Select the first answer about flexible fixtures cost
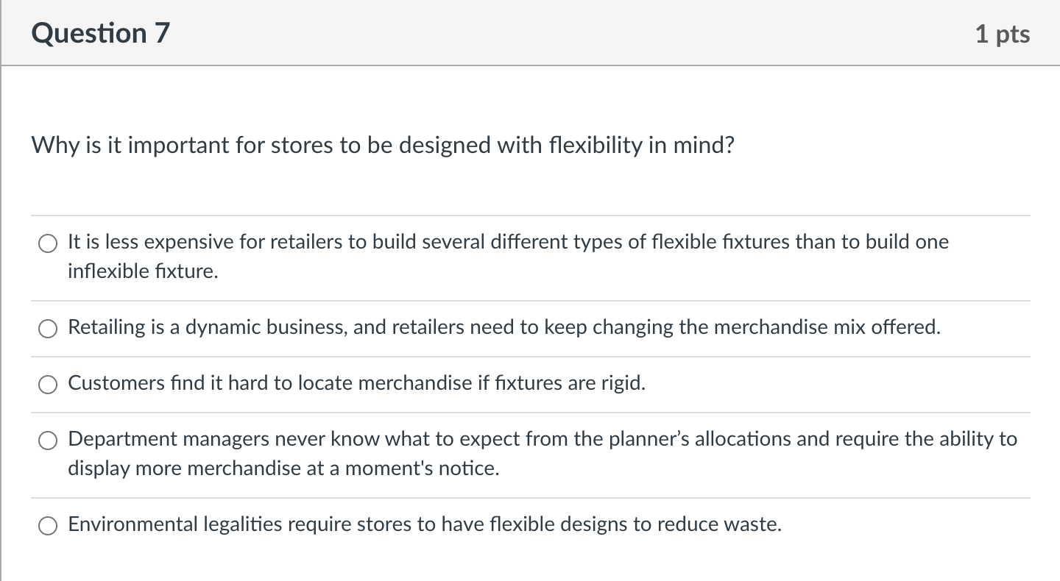1060x581 pixels. (47, 243)
